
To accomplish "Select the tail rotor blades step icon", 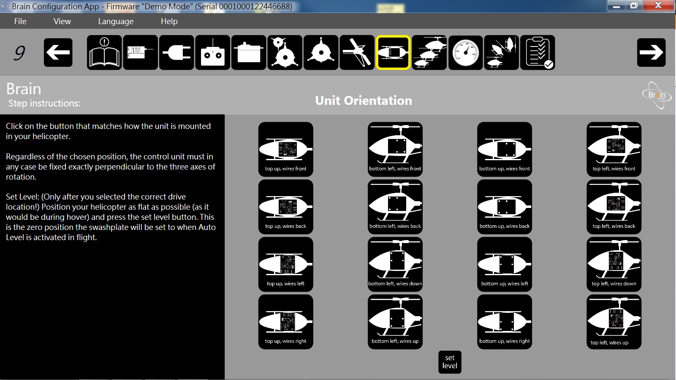I will (x=357, y=52).
